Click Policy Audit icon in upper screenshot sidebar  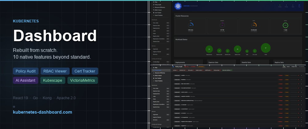(x=154, y=5)
